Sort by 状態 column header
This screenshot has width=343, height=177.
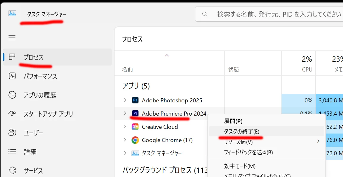point(253,63)
